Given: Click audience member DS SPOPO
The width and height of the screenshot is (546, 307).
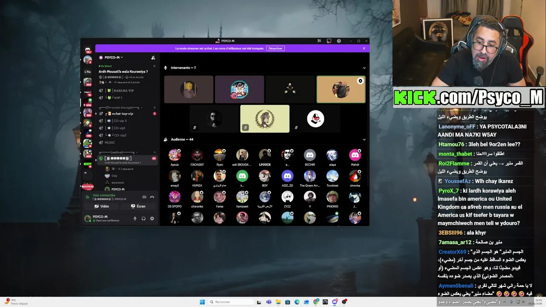Looking at the screenshot, I should [174, 200].
